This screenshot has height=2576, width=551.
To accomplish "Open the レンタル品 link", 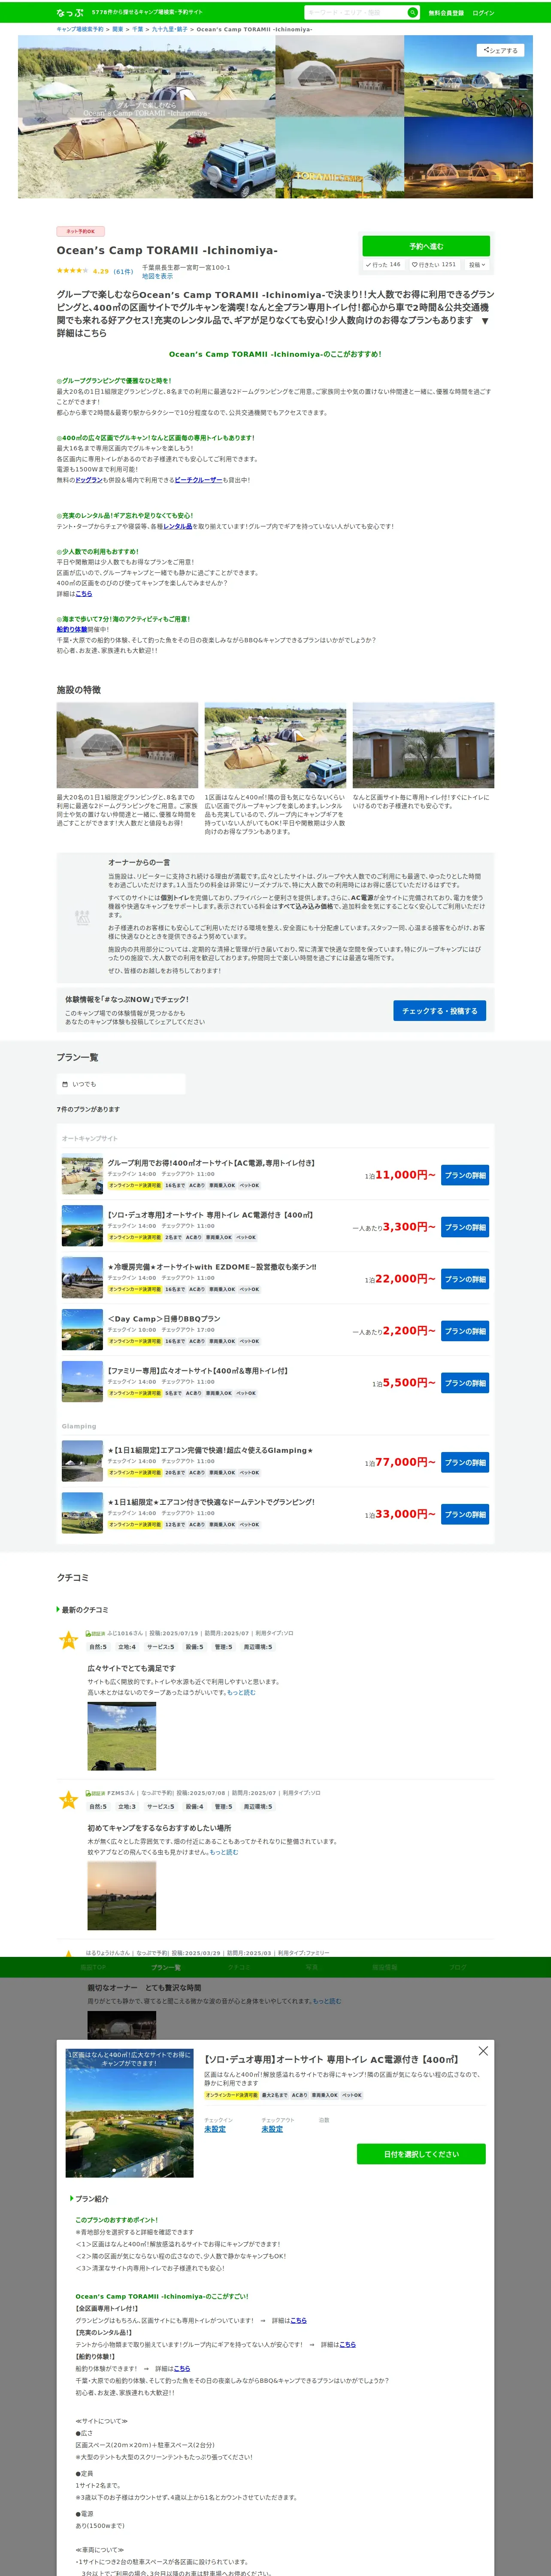I will click(x=178, y=526).
